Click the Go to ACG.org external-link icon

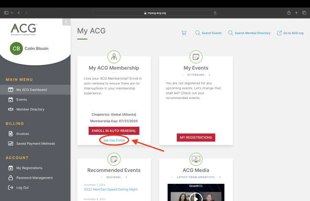click(x=279, y=33)
